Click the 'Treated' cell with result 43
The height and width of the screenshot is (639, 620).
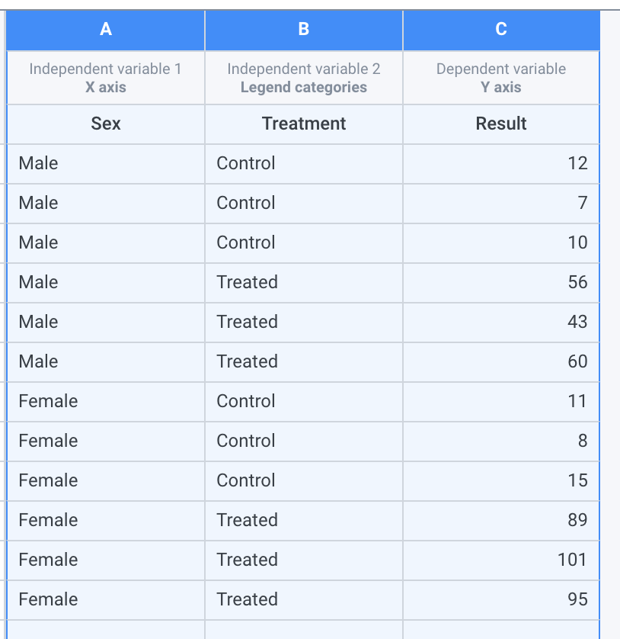[303, 322]
